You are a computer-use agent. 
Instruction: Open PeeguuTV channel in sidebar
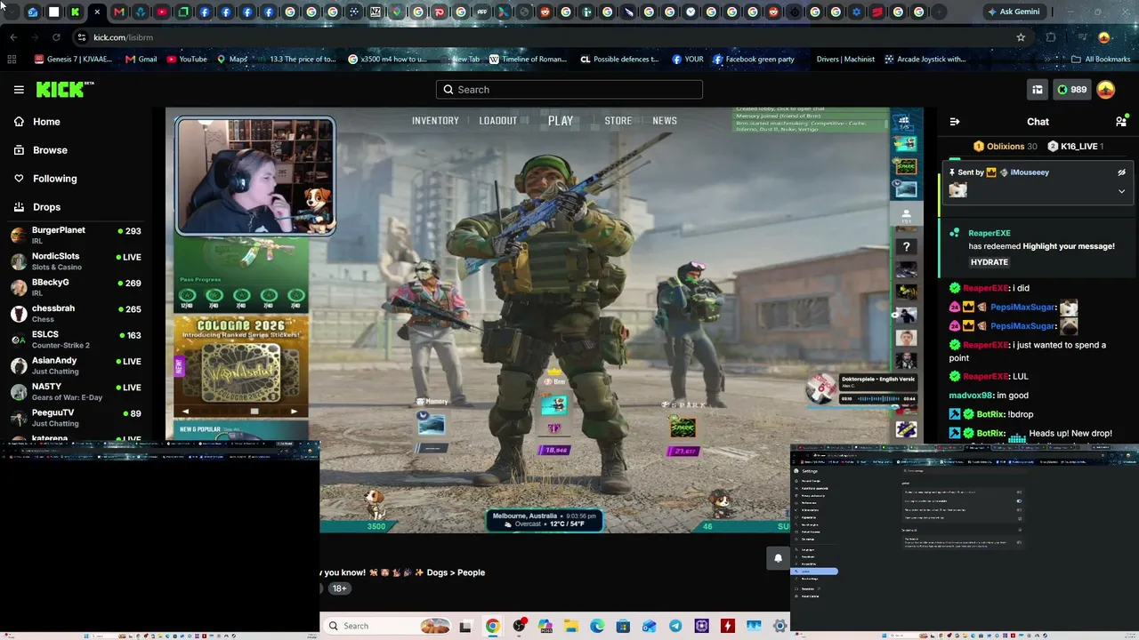pyautogui.click(x=76, y=417)
